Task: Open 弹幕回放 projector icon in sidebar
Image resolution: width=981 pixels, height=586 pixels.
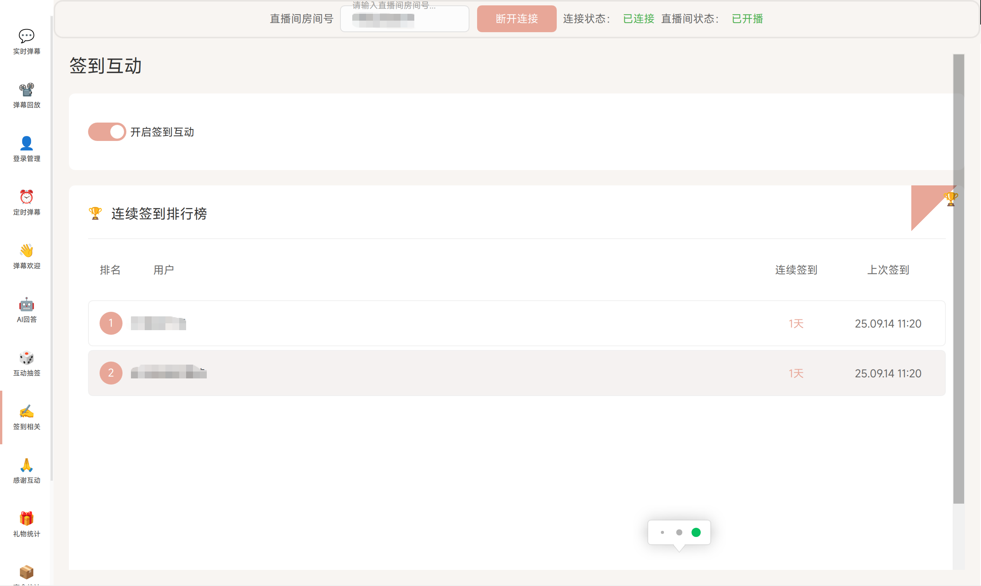Action: coord(26,90)
